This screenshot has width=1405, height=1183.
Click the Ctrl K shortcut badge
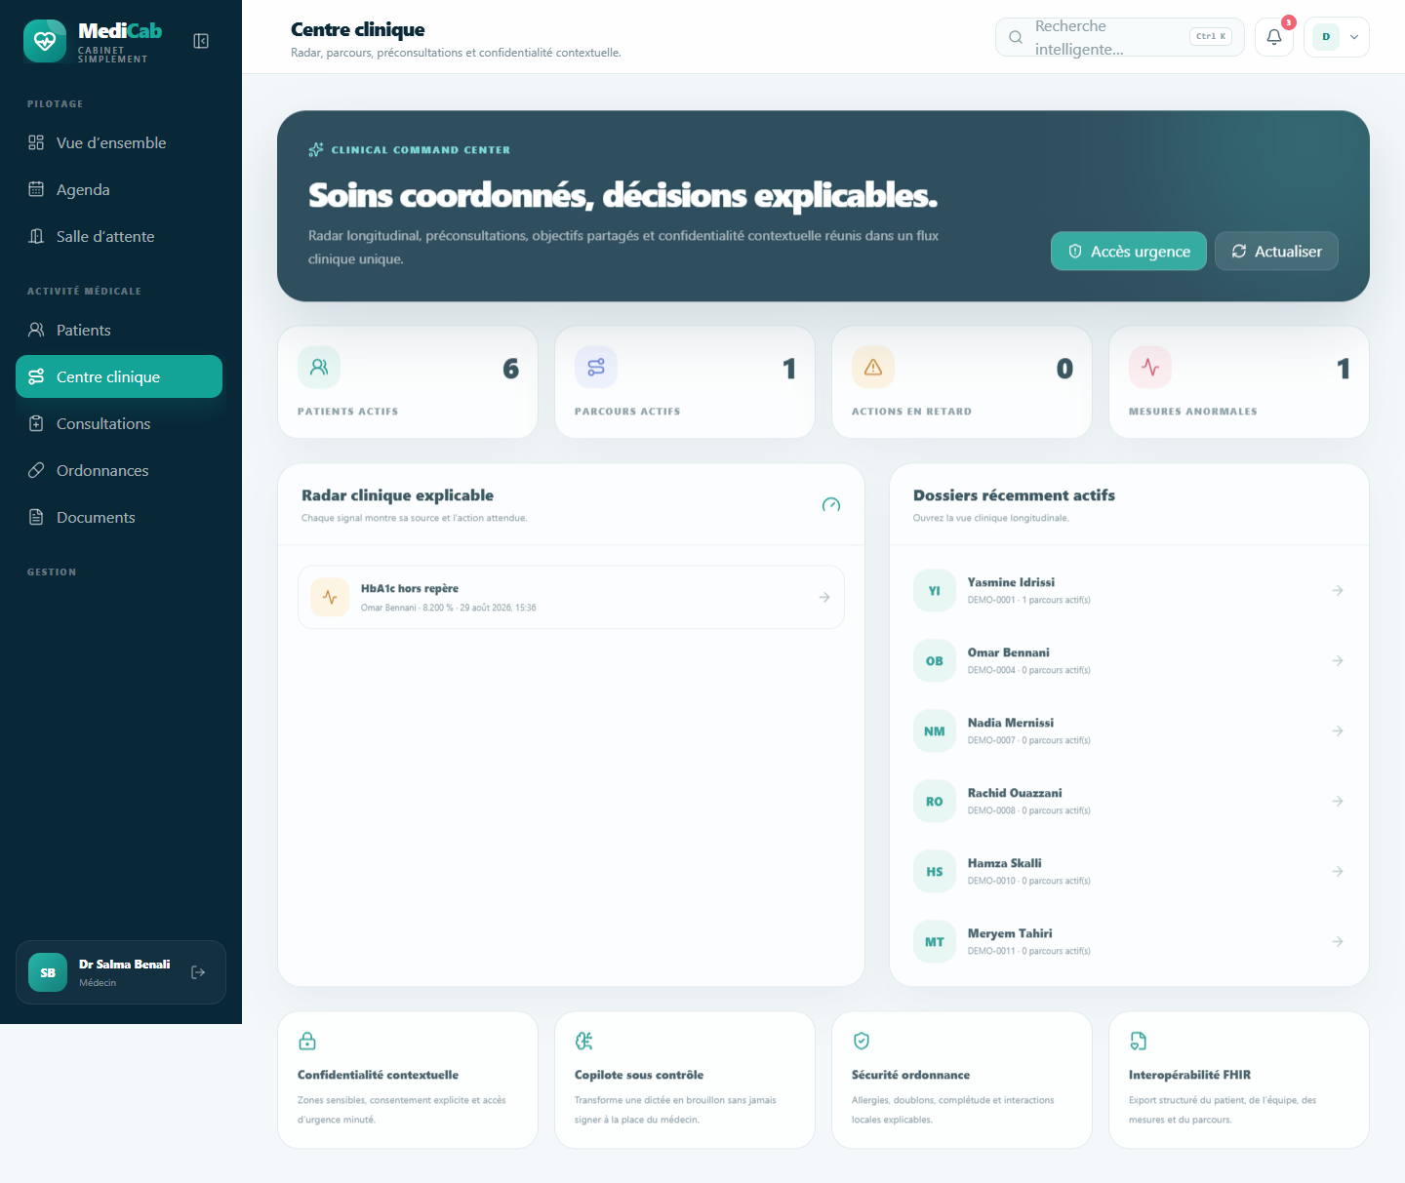pos(1211,36)
